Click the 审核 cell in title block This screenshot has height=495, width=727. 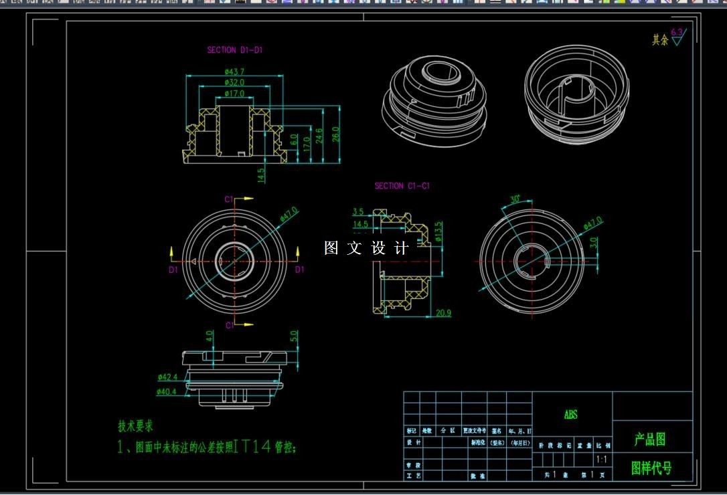pyautogui.click(x=414, y=465)
